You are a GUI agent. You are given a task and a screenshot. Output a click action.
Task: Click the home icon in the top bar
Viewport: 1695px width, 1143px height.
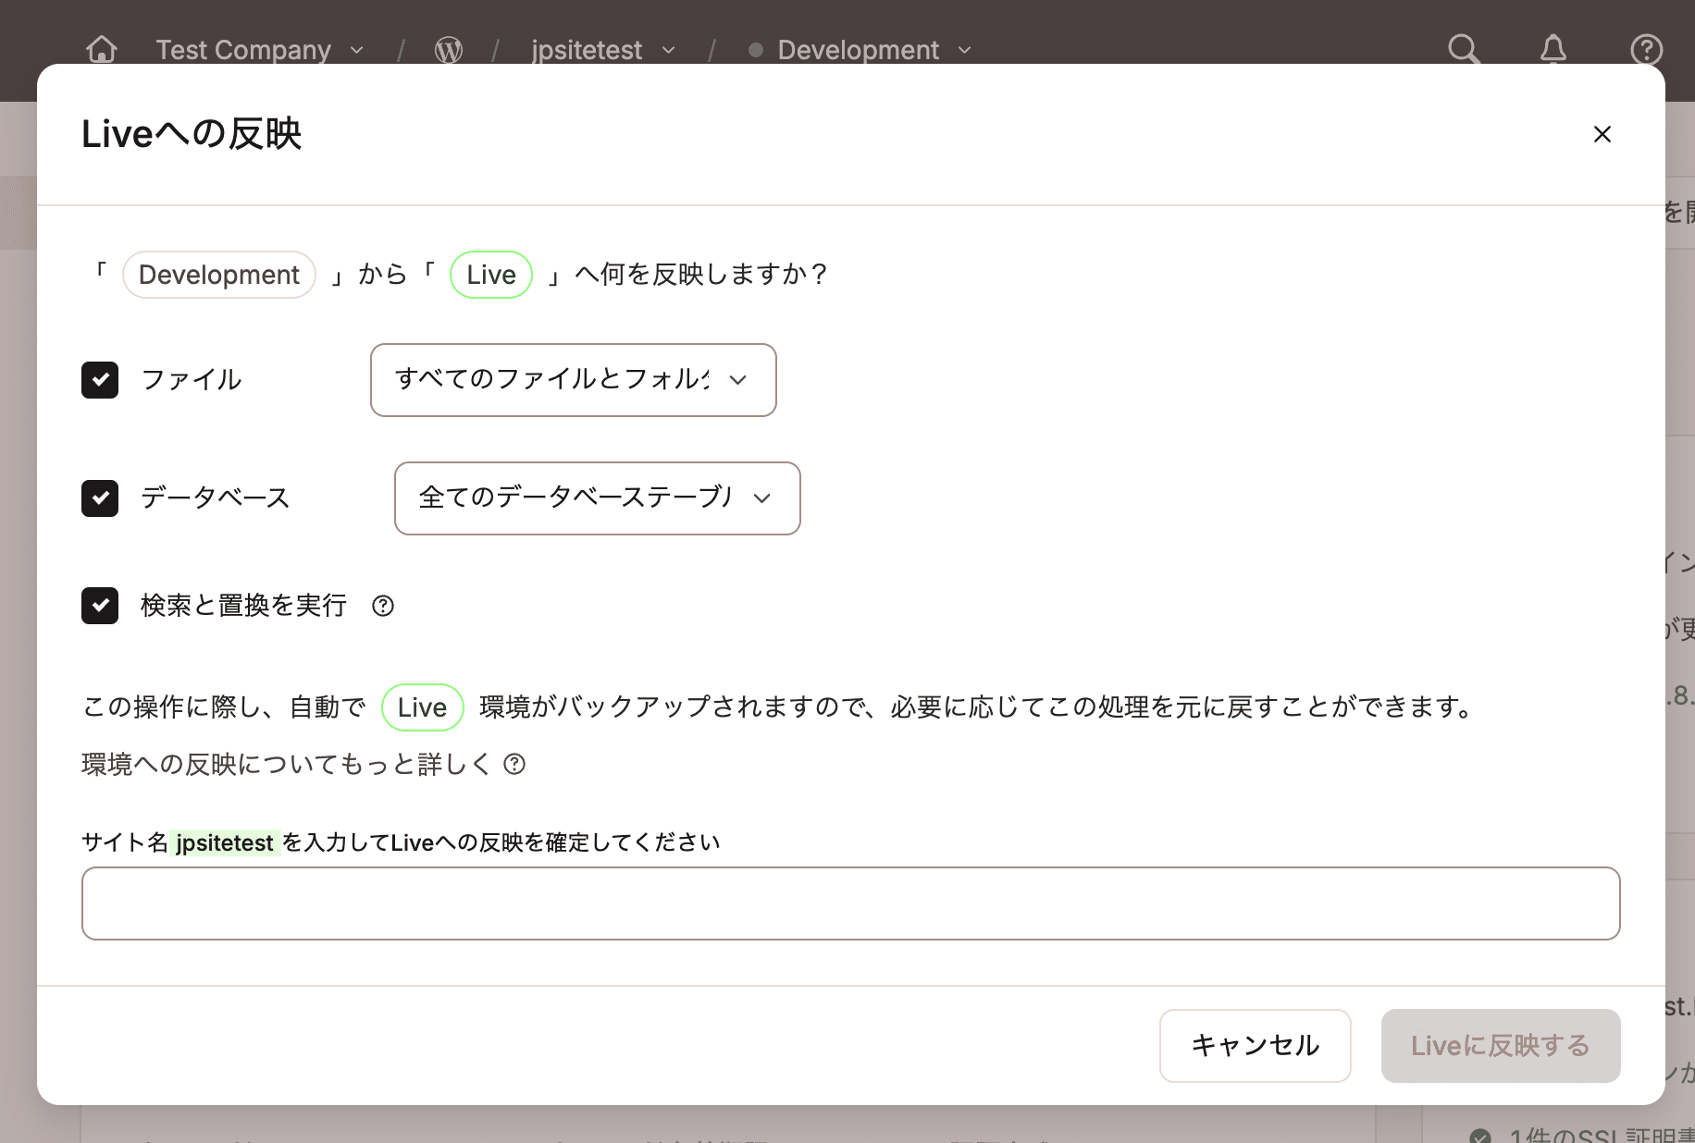tap(102, 50)
